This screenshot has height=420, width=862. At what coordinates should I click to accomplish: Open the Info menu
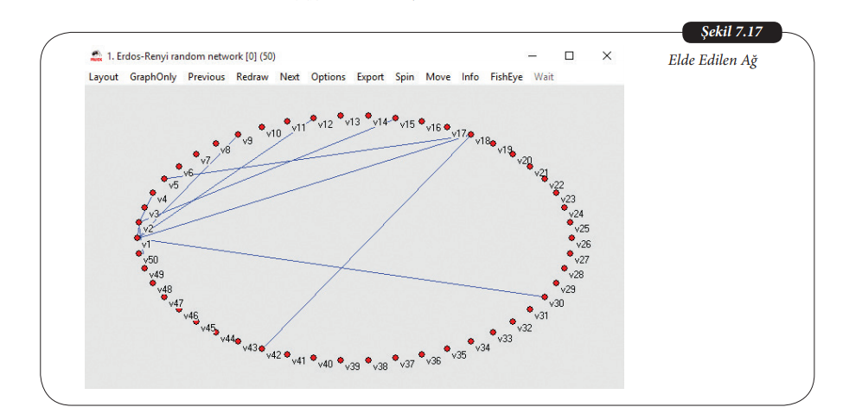469,77
